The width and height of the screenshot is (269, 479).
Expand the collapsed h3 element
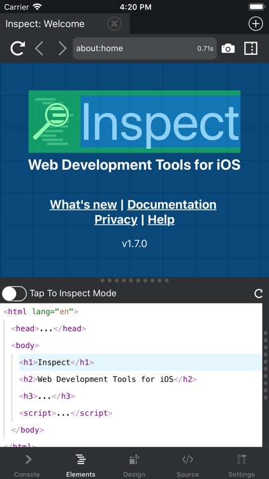point(47,396)
